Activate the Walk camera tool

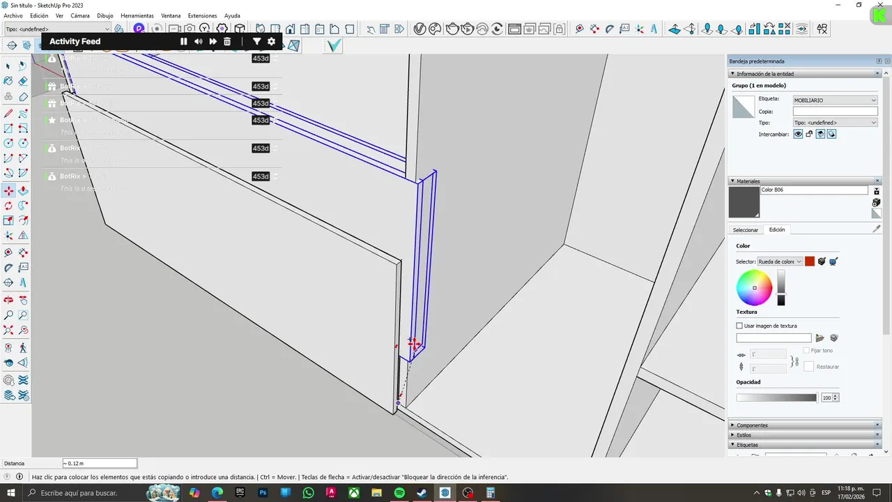(23, 347)
